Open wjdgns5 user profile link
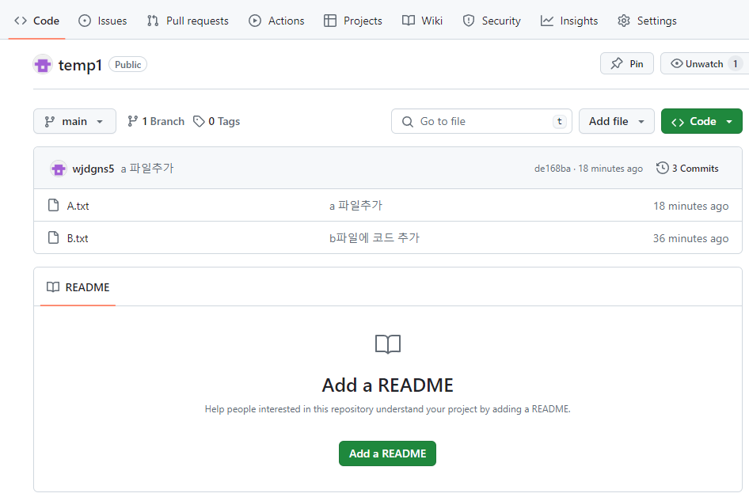This screenshot has height=497, width=749. [x=93, y=169]
